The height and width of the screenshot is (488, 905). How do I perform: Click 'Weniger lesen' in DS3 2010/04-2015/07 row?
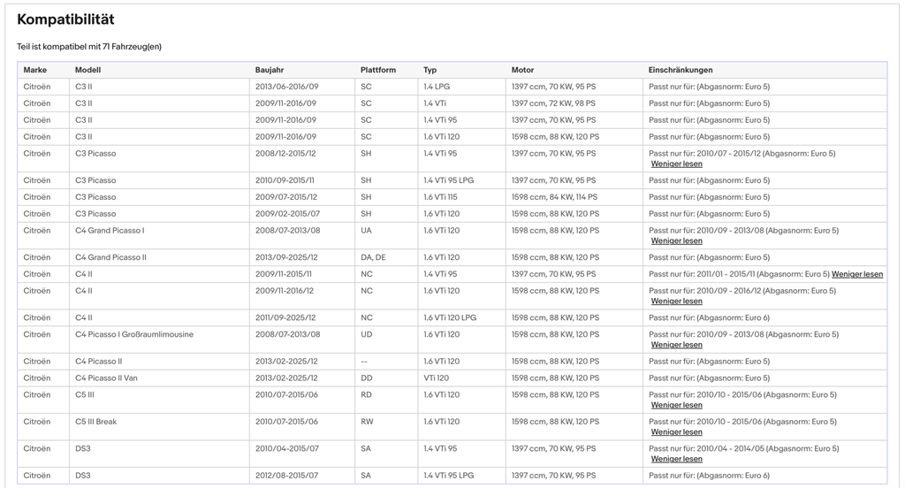676,459
